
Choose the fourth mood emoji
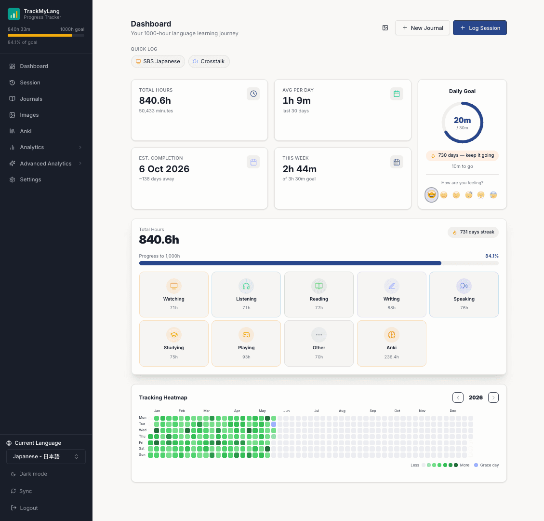pos(469,195)
